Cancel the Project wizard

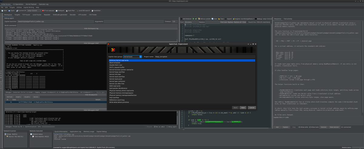[251, 108]
